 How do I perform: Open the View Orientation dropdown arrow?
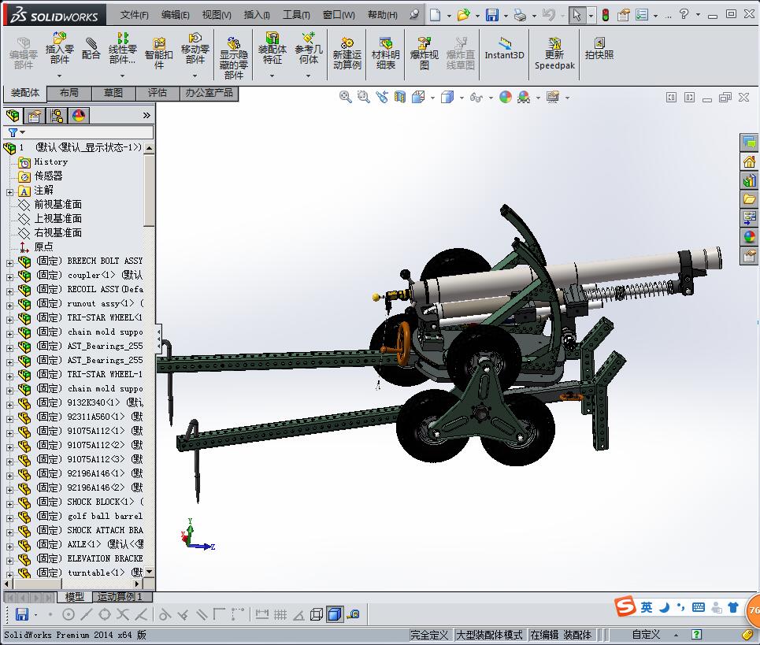[432, 98]
